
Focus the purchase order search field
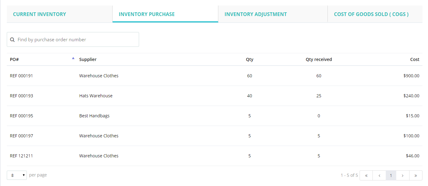77,40
